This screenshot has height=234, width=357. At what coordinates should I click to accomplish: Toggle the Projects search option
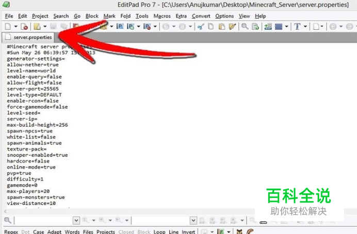tap(106, 232)
